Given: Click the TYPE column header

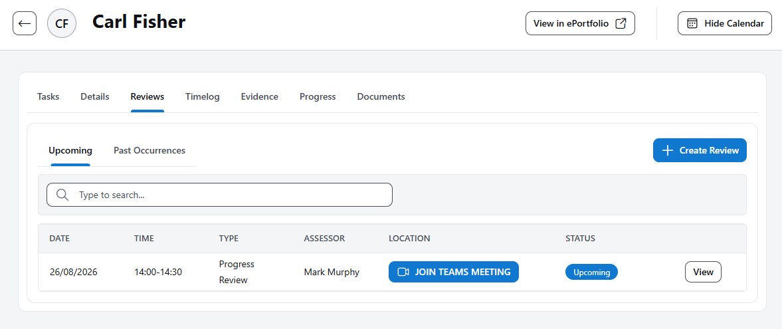Looking at the screenshot, I should (x=229, y=239).
